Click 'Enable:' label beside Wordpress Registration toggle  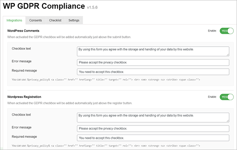pos(212,97)
